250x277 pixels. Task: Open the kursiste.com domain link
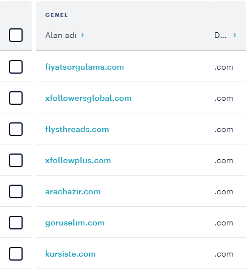tap(70, 254)
